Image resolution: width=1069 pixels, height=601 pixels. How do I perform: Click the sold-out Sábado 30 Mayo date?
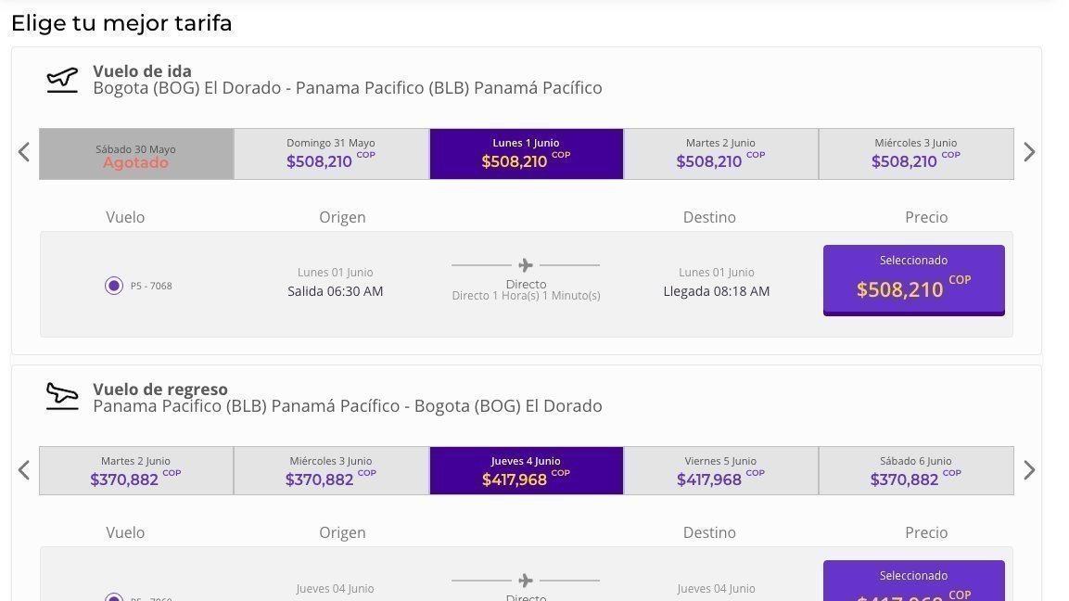[x=135, y=154]
